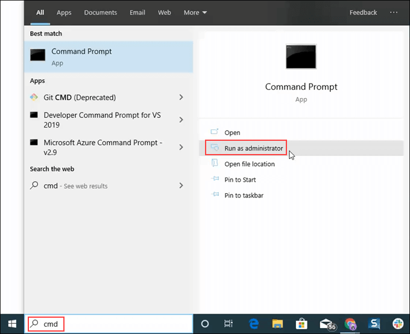Expand Microsoft Azure Command Prompt chevron
The height and width of the screenshot is (334, 410).
click(181, 147)
